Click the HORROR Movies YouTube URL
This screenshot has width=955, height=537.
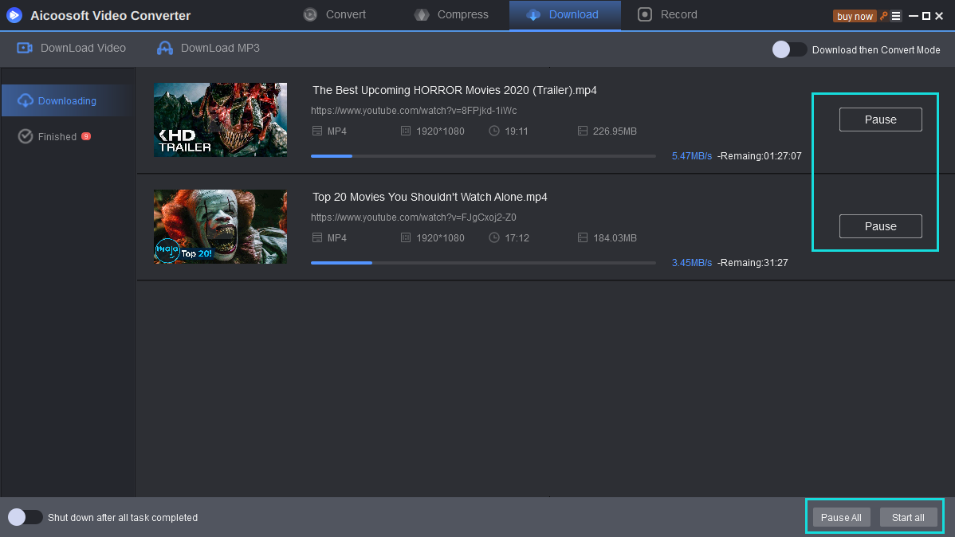click(414, 110)
